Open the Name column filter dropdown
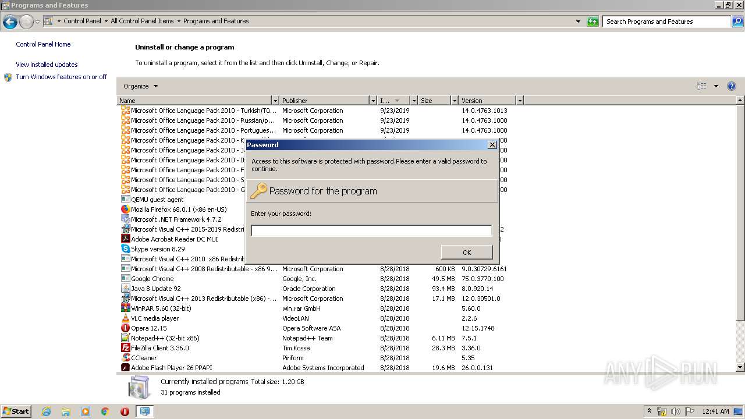 [275, 101]
